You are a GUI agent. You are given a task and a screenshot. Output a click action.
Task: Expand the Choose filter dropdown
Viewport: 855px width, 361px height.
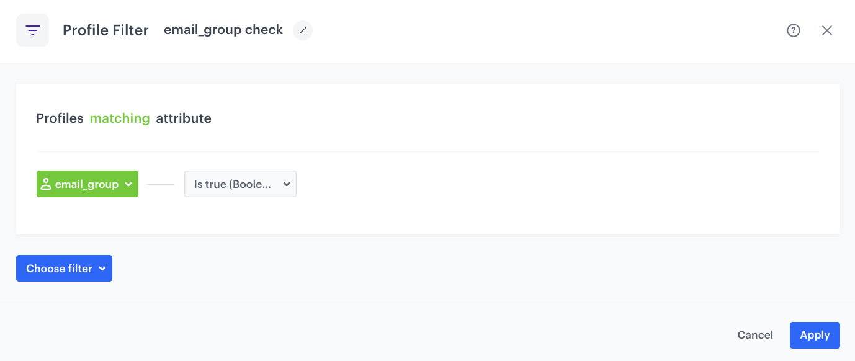(x=64, y=268)
